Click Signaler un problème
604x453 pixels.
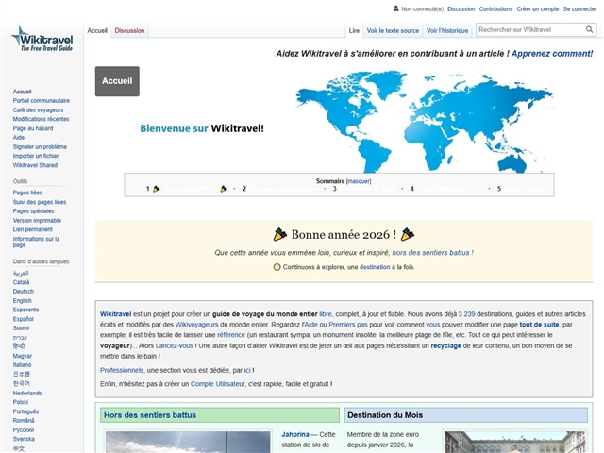[x=40, y=147]
